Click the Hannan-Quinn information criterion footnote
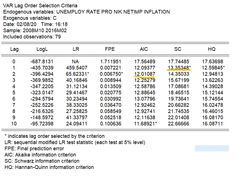Image resolution: width=252 pixels, height=187 pixels. (49, 167)
